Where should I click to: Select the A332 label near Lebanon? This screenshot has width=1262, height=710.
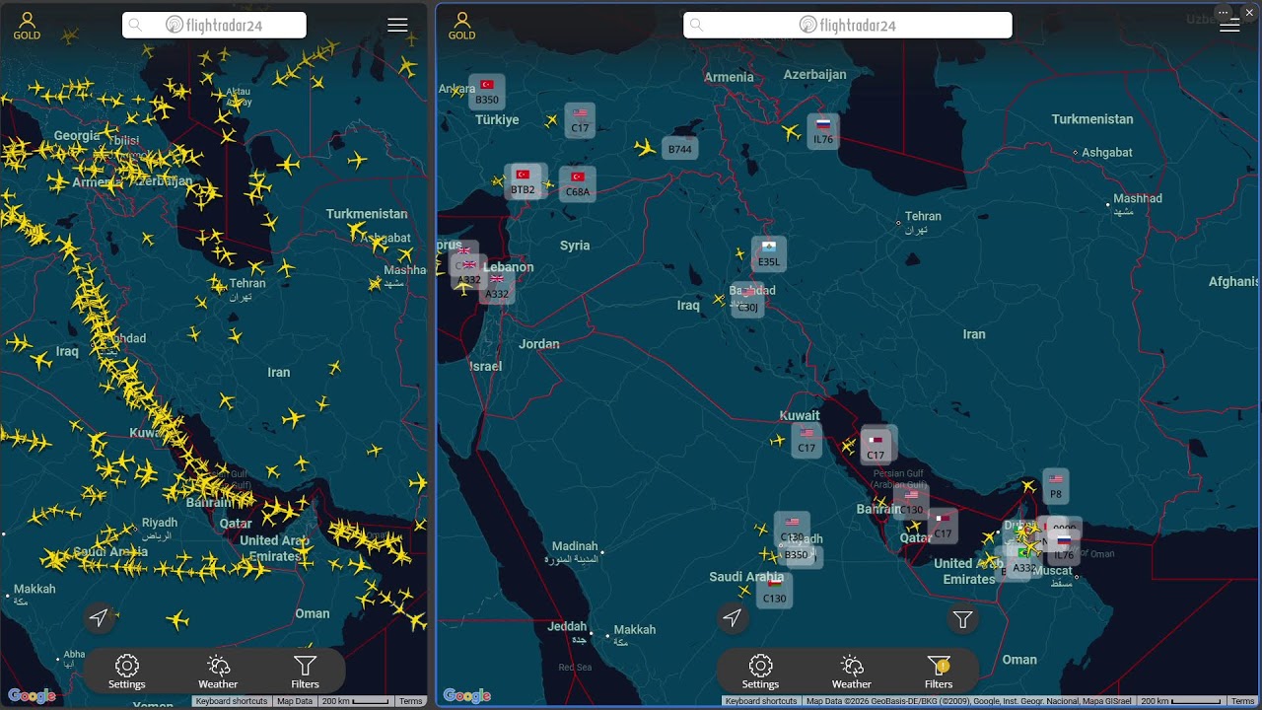[x=497, y=287]
